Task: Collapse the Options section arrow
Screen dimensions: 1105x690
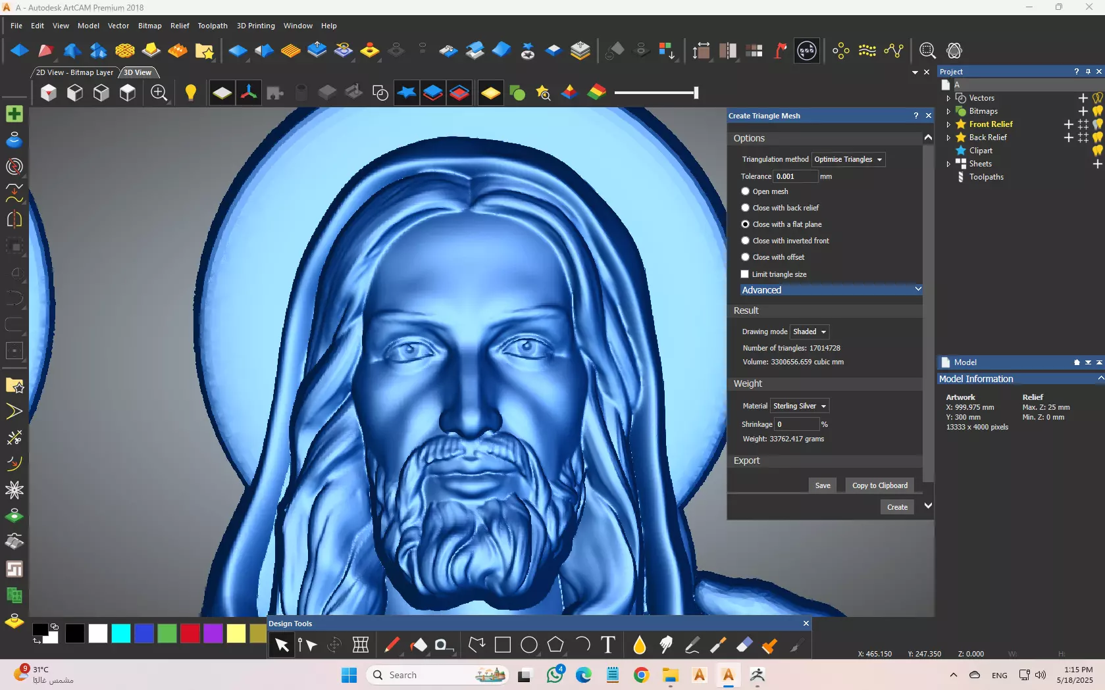Action: pos(928,137)
